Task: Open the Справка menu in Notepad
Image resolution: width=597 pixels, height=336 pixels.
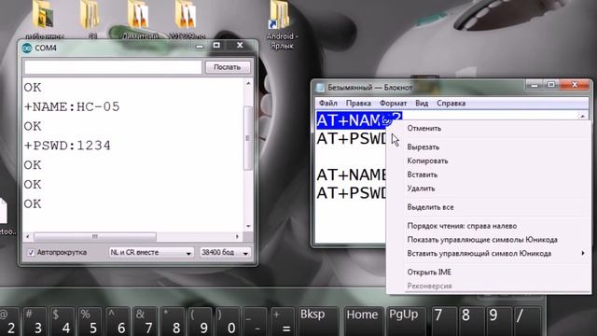Action: click(x=451, y=104)
